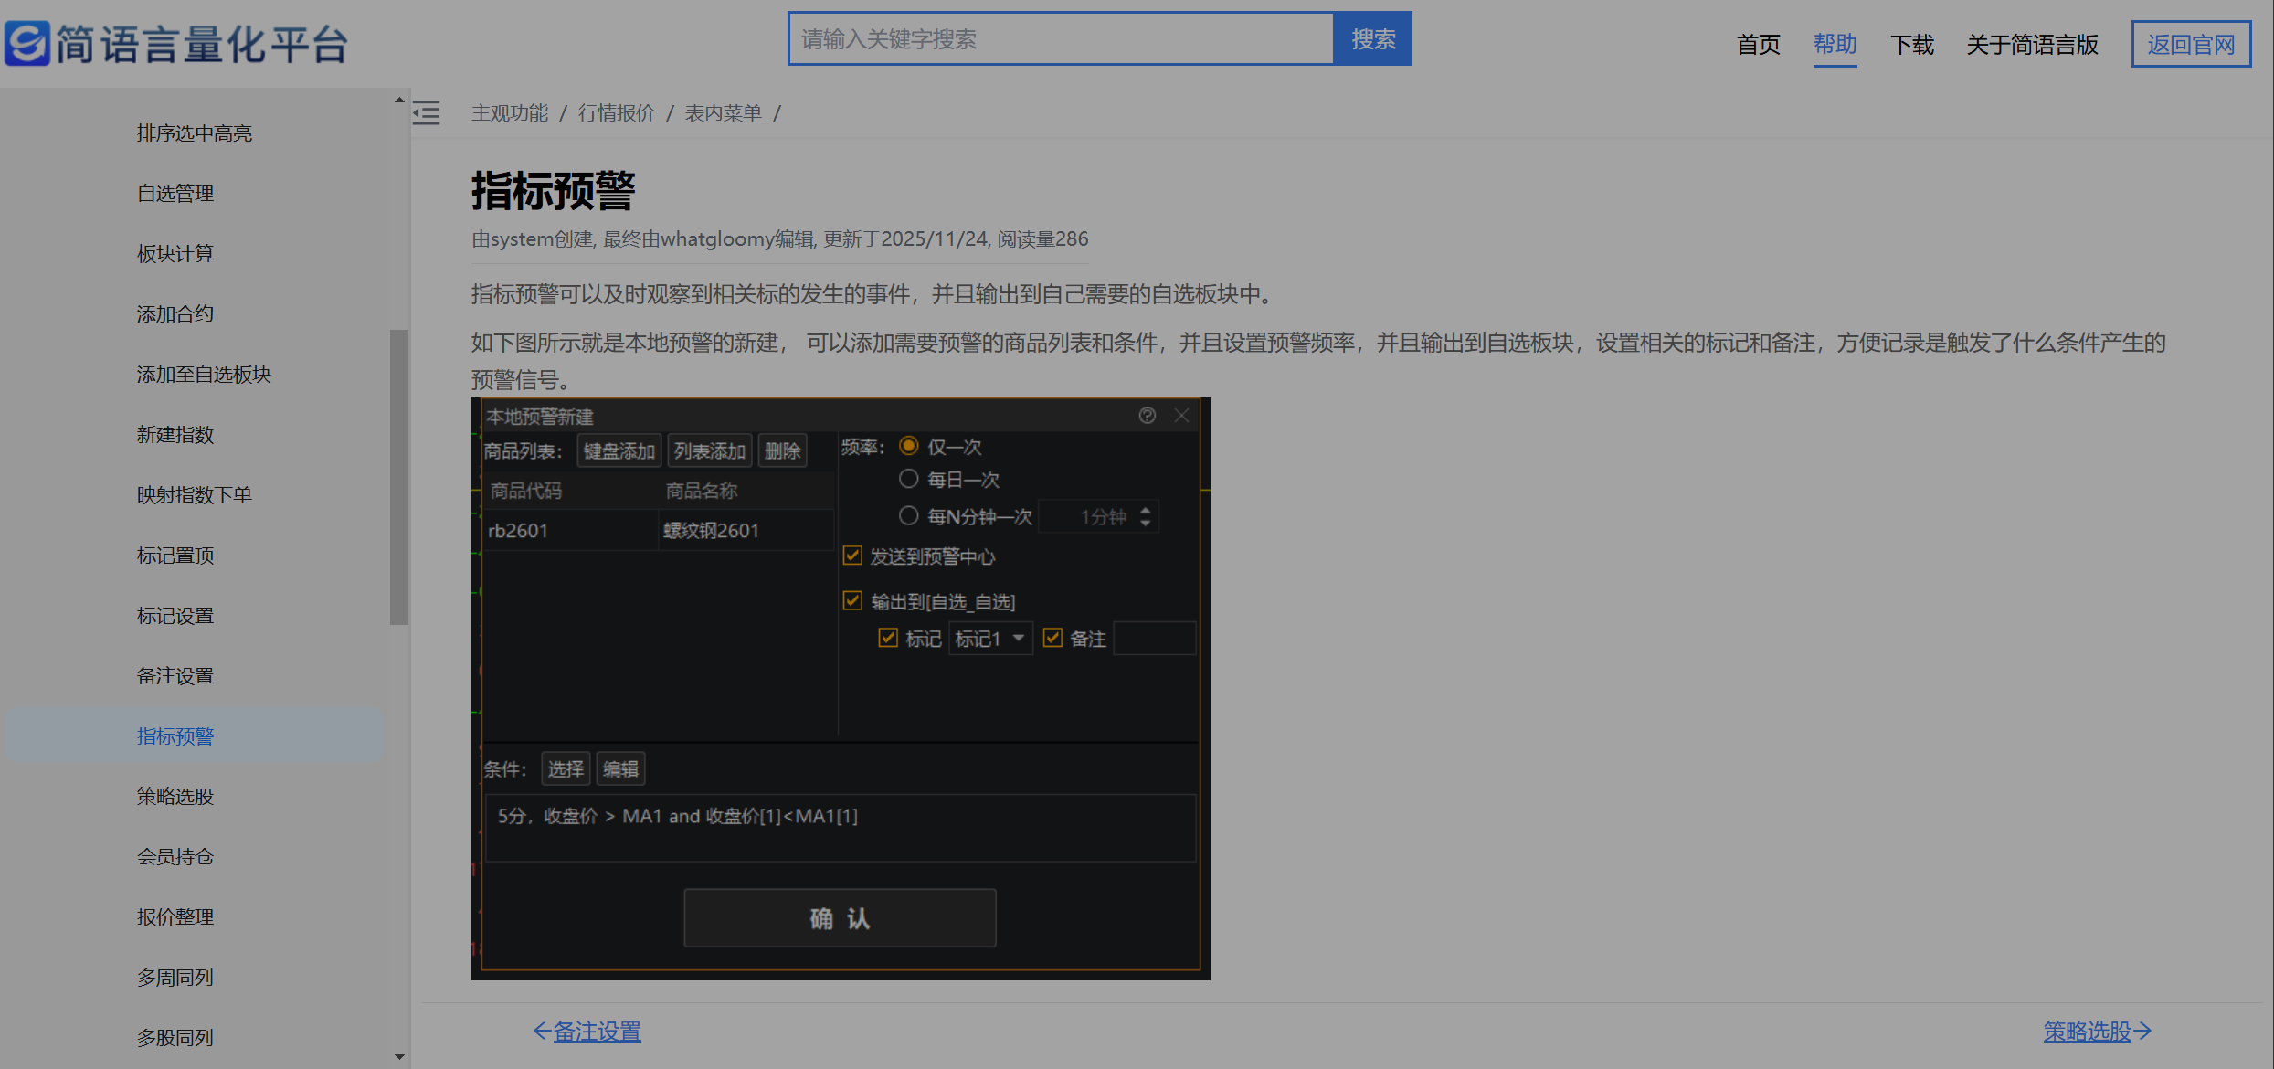Select the 每日一次 radio option
2274x1069 pixels.
(x=908, y=479)
